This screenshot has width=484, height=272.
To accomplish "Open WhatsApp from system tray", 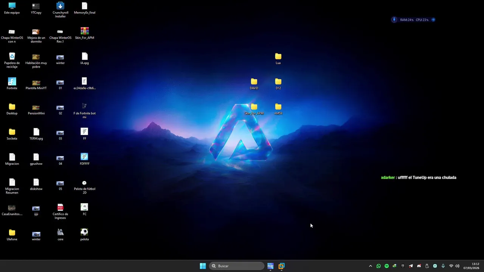I will pos(379,266).
